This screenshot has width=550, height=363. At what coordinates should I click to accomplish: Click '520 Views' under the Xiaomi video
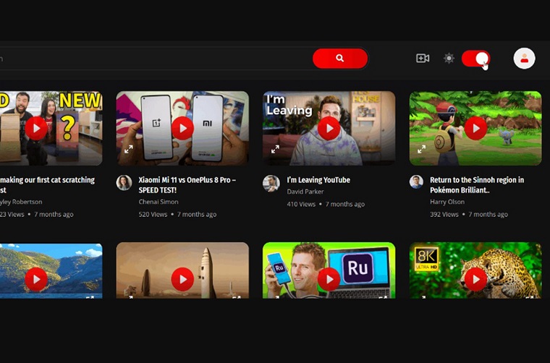153,215
